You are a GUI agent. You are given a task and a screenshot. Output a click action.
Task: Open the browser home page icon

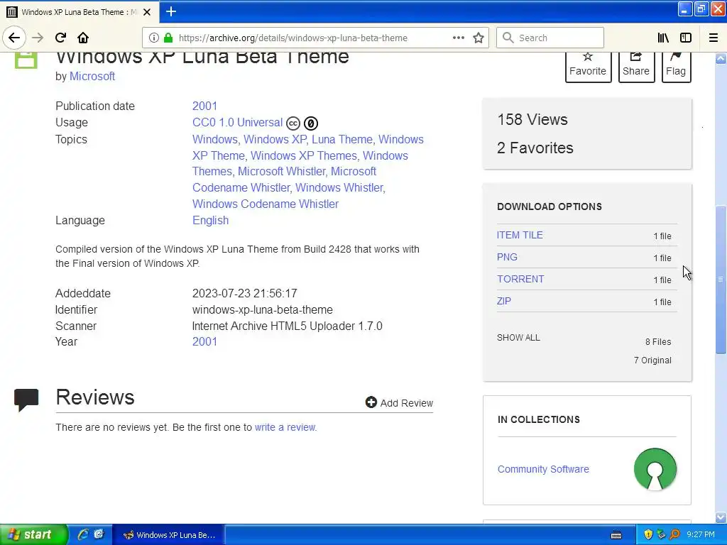[x=83, y=38]
